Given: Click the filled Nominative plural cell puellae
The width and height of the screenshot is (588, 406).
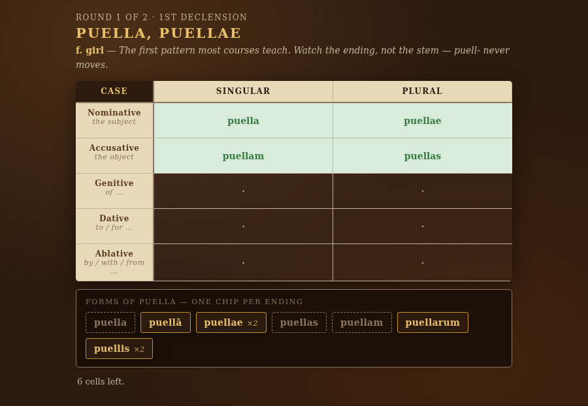Looking at the screenshot, I should click(x=423, y=121).
